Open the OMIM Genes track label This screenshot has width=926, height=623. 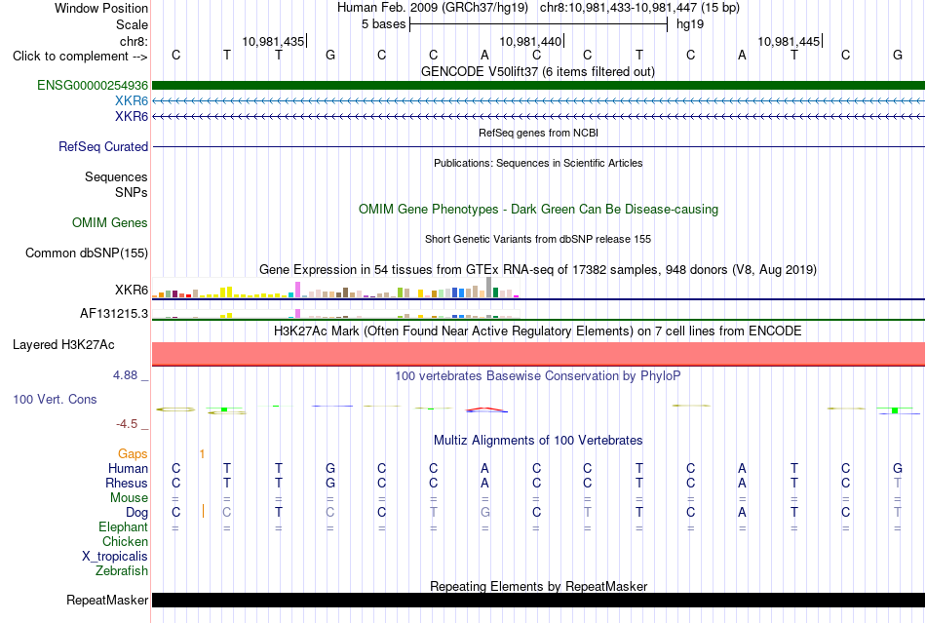click(x=110, y=222)
